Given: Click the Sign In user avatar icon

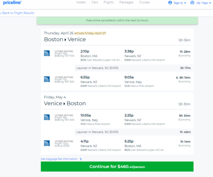Looking at the screenshot, I should [170, 3].
